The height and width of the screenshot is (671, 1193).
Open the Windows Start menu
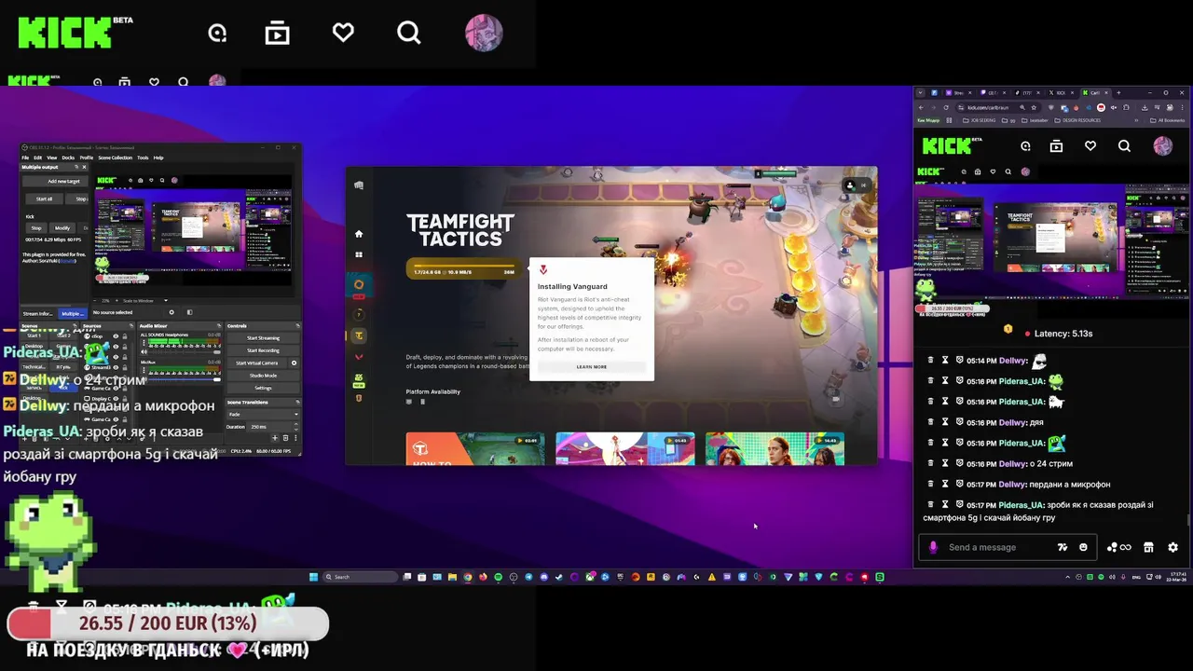(x=313, y=577)
